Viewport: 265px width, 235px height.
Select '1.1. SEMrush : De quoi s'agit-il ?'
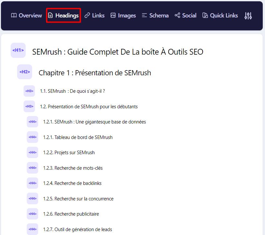(x=72, y=91)
